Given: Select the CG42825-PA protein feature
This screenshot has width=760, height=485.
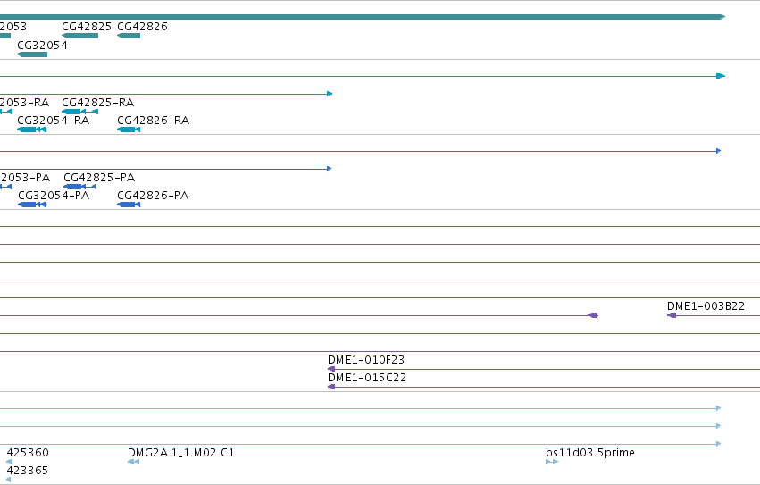Looking at the screenshot, I should 80,187.
